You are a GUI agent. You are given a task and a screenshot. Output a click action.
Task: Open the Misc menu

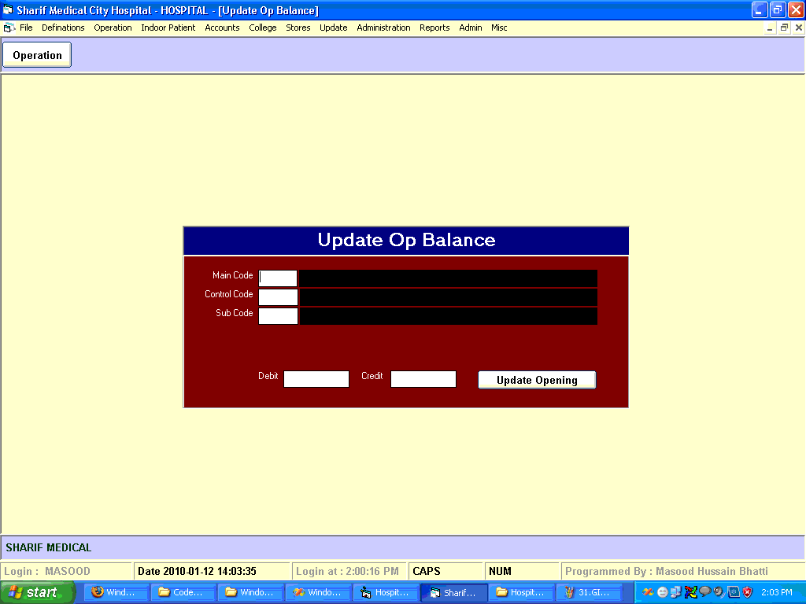tap(499, 28)
